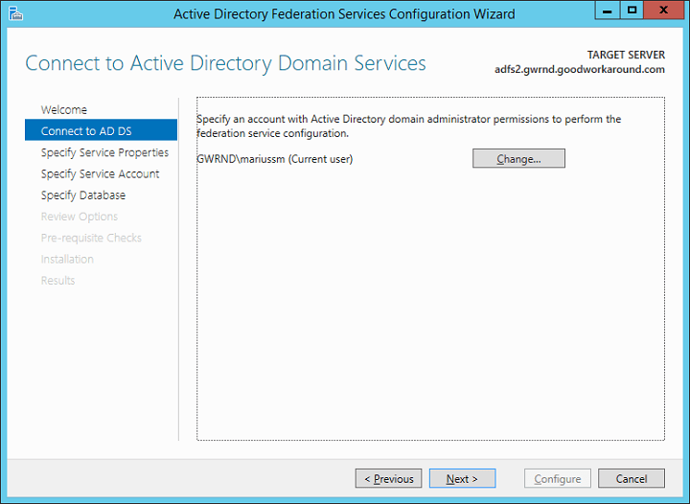
Task: Click the Results step in the sidebar
Action: pos(57,281)
